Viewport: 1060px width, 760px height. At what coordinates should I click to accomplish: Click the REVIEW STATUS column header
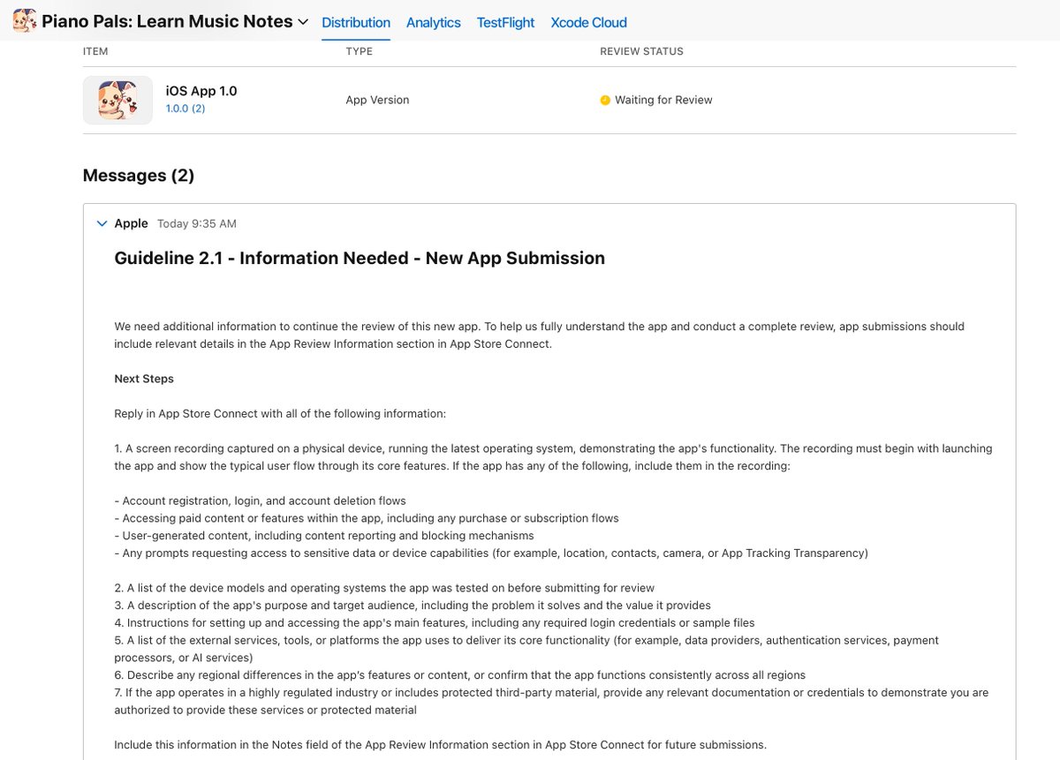[x=641, y=51]
